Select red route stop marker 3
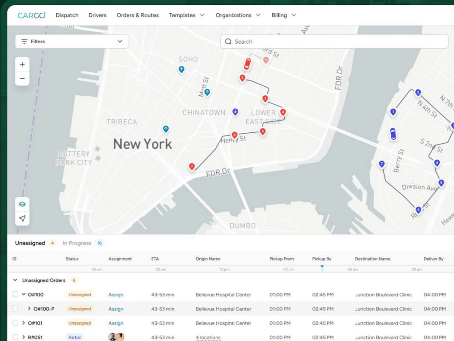This screenshot has height=341, width=454. pyautogui.click(x=265, y=99)
